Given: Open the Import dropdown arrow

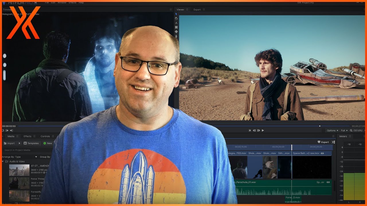Looking at the screenshot, I should pos(19,143).
